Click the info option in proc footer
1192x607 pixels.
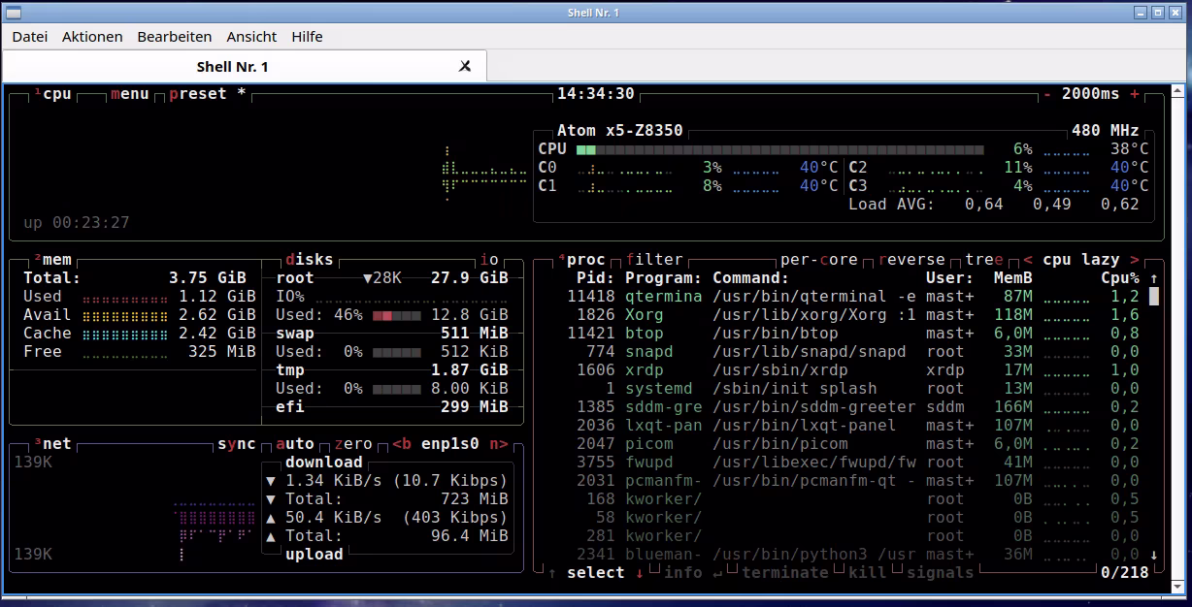683,573
